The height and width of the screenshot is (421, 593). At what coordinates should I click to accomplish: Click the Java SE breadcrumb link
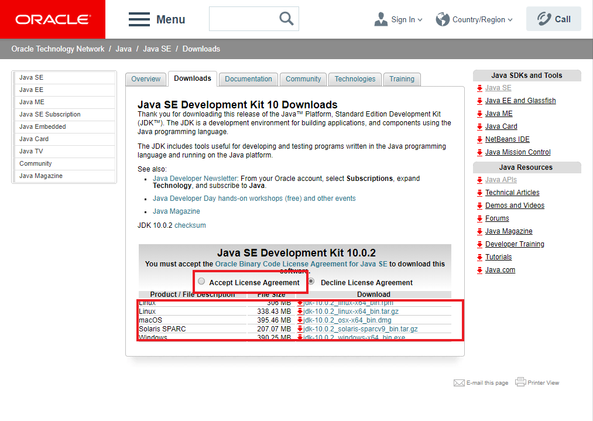(x=157, y=49)
